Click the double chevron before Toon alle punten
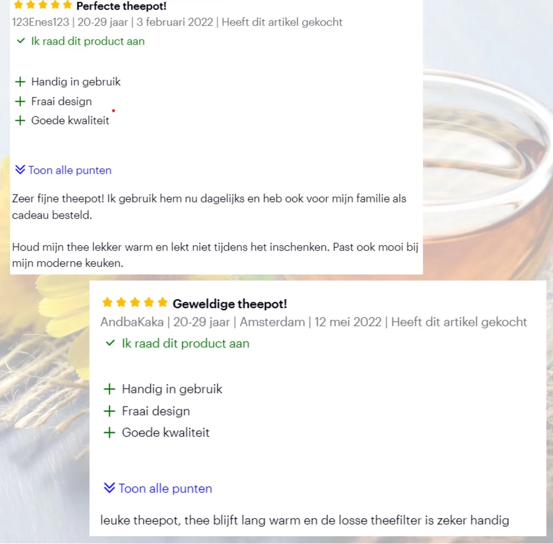Image resolution: width=553 pixels, height=544 pixels. coord(19,170)
